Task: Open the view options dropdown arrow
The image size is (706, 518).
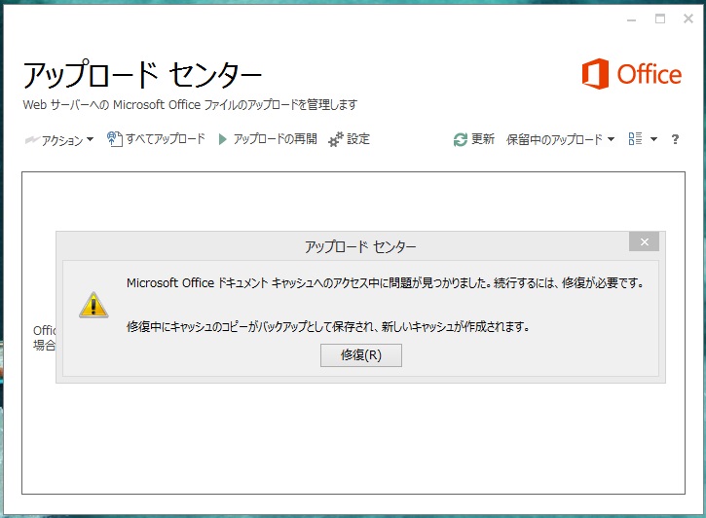Action: 653,139
